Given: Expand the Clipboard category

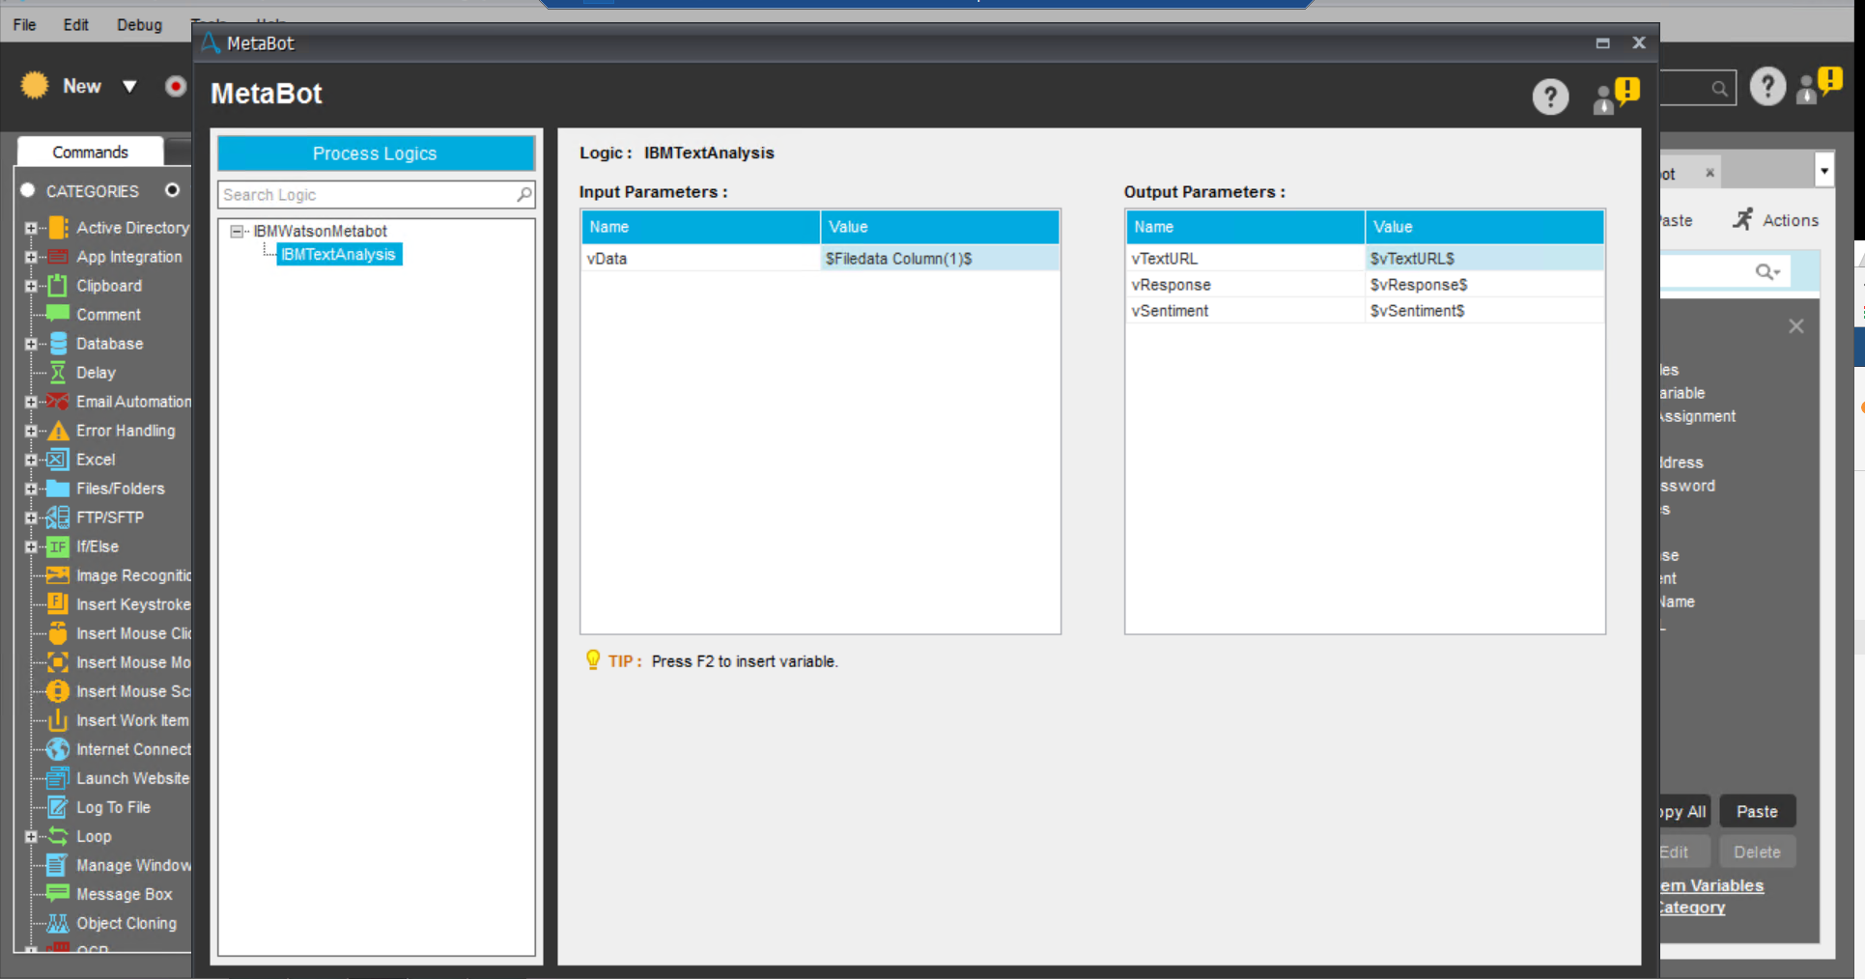Looking at the screenshot, I should click(x=31, y=287).
